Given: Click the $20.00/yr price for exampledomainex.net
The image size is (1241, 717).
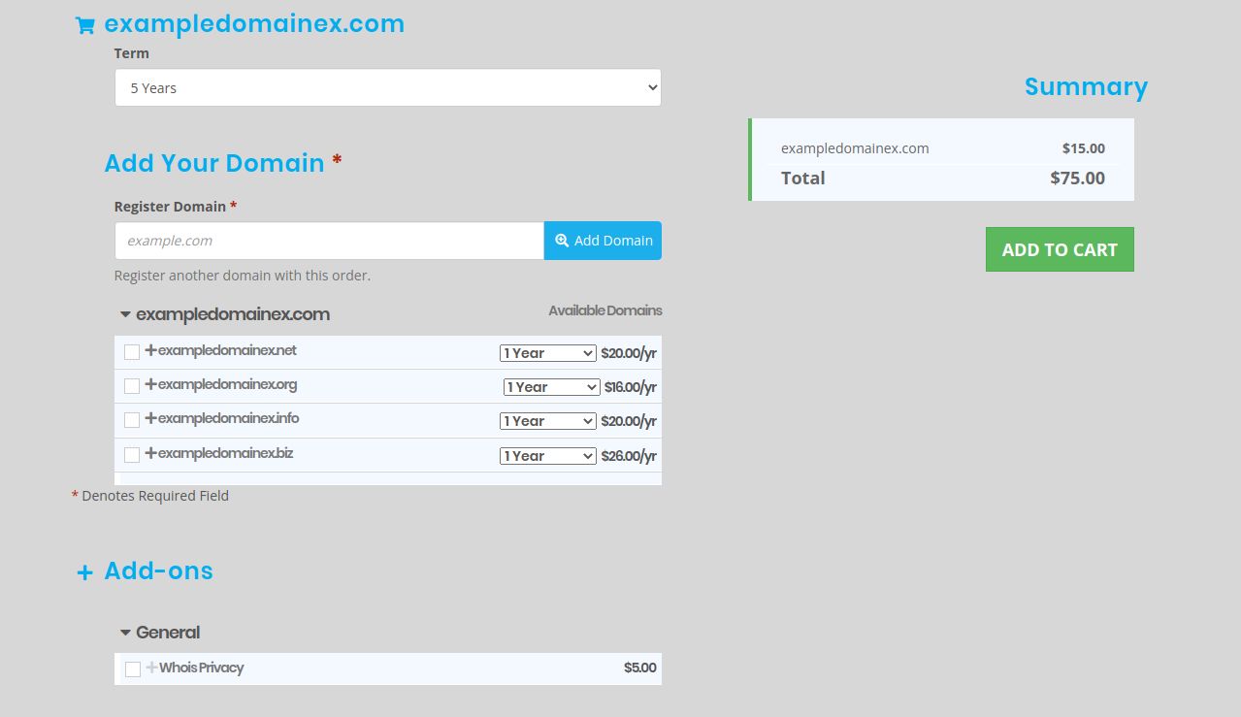Looking at the screenshot, I should 629,353.
